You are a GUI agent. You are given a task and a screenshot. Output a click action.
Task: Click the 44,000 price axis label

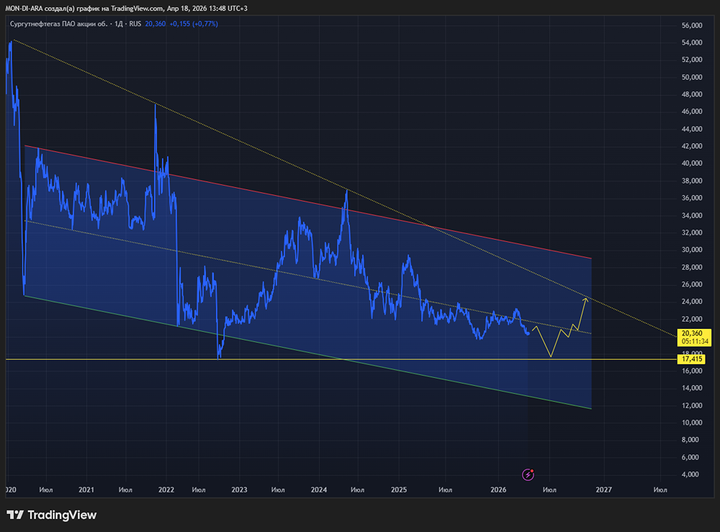[x=692, y=129]
